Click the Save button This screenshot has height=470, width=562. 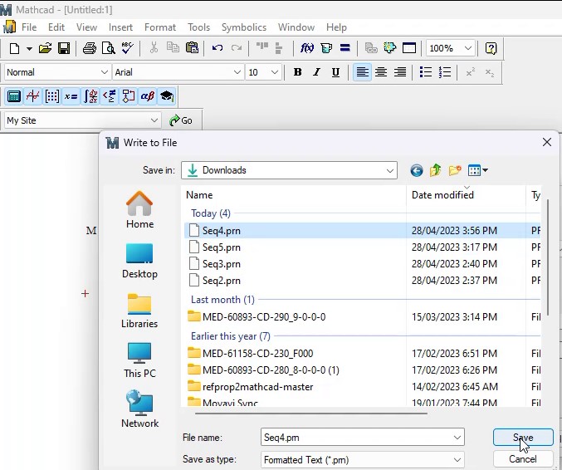[522, 438]
